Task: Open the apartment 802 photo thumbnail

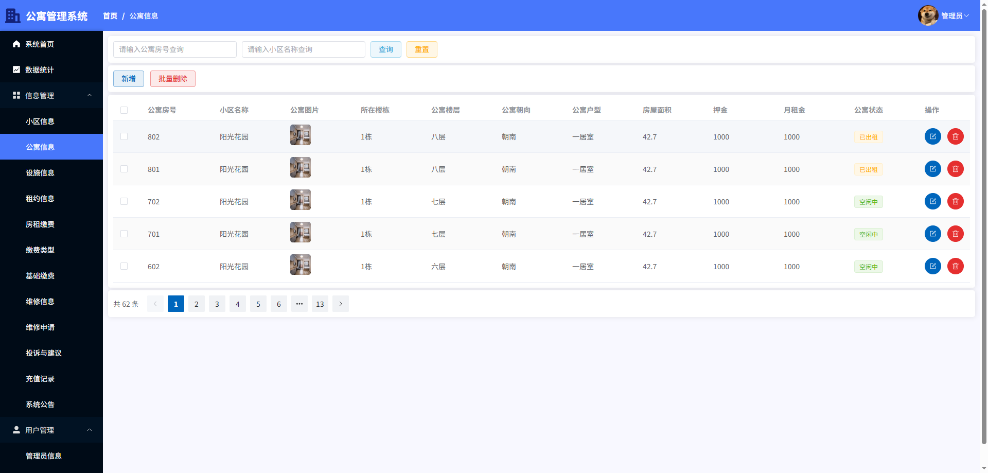Action: tap(301, 135)
